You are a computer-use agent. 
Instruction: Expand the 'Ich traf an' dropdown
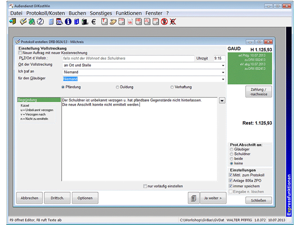click(223, 72)
